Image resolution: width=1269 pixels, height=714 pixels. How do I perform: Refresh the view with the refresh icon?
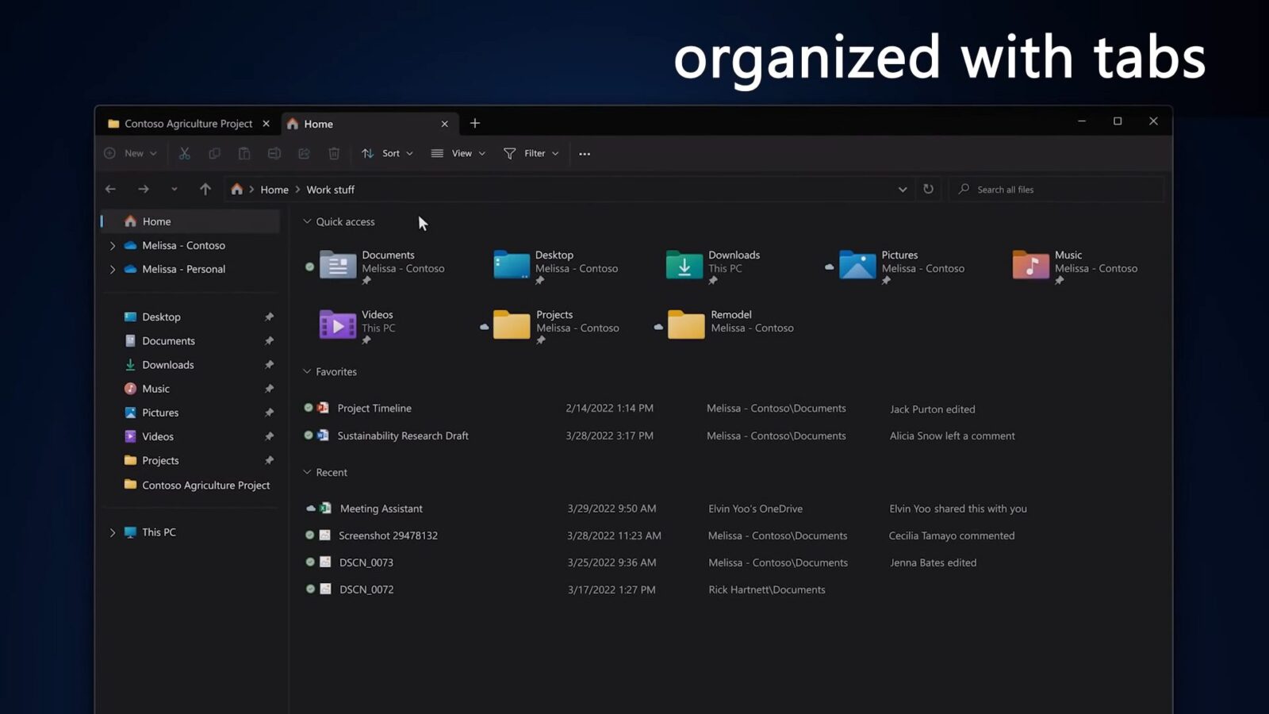click(x=928, y=189)
